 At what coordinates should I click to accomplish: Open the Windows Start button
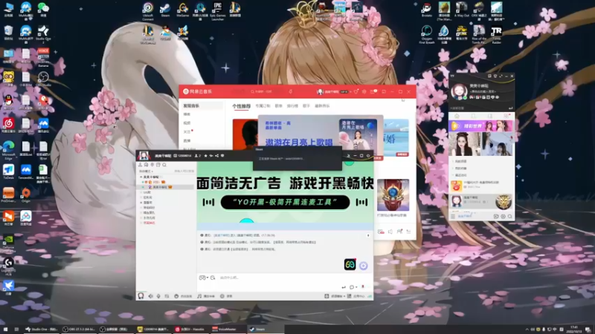tap(5, 330)
